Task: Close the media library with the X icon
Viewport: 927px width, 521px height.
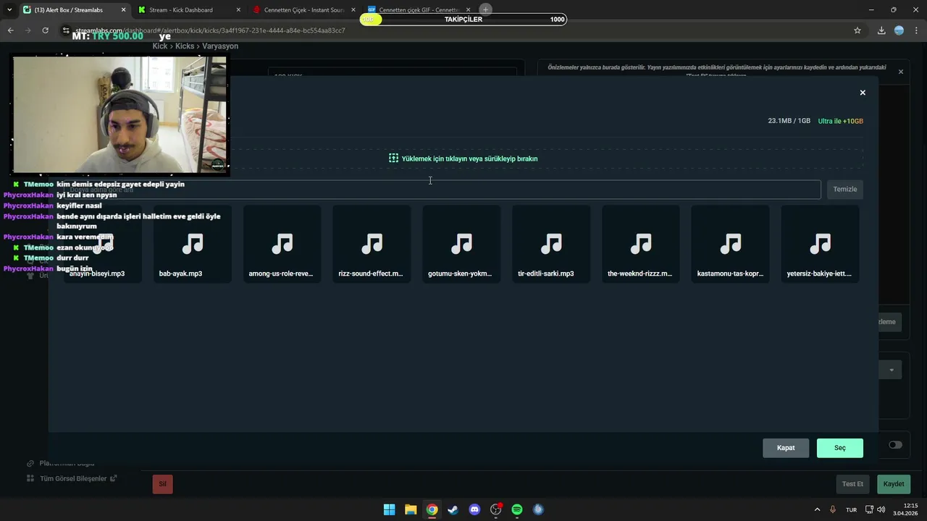Action: pyautogui.click(x=863, y=93)
